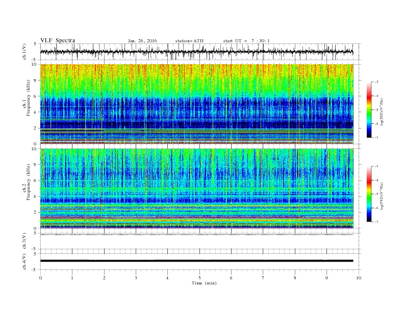Image resolution: width=404 pixels, height=312 pixels.
Task: Click the black ch.1 voltage waveform trace
Action: click(x=196, y=52)
